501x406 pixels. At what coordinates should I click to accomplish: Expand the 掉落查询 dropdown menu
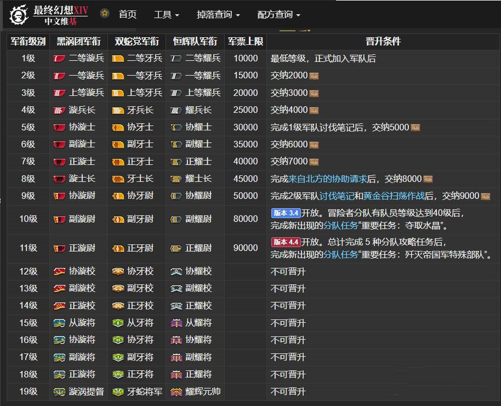click(x=218, y=15)
